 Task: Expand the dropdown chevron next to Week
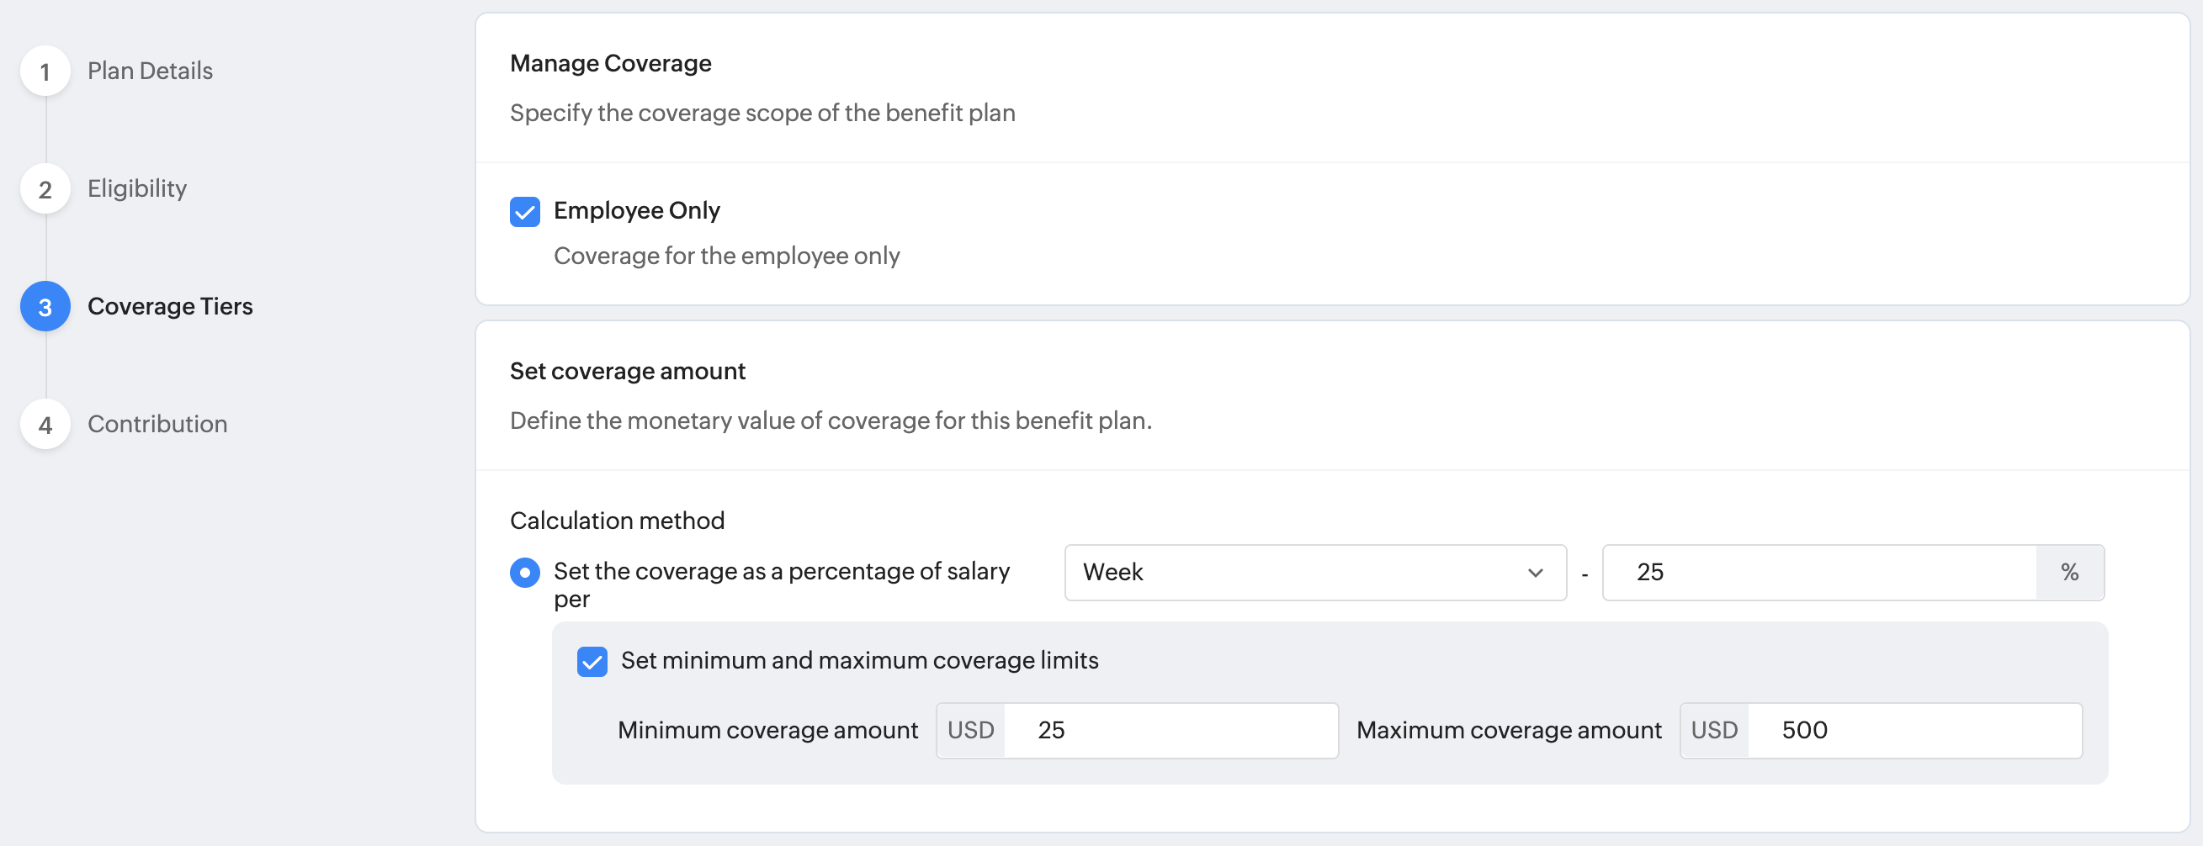coord(1535,573)
